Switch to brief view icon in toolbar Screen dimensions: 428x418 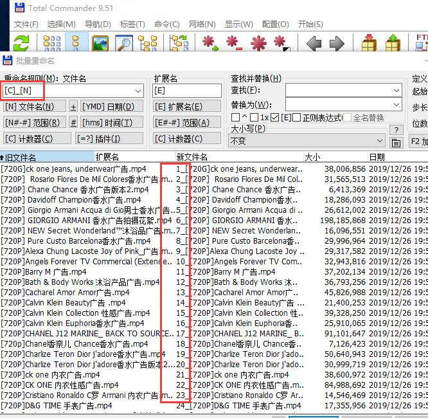click(x=52, y=43)
